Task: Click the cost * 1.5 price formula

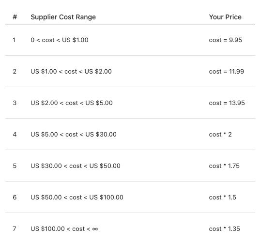Action: (222, 198)
